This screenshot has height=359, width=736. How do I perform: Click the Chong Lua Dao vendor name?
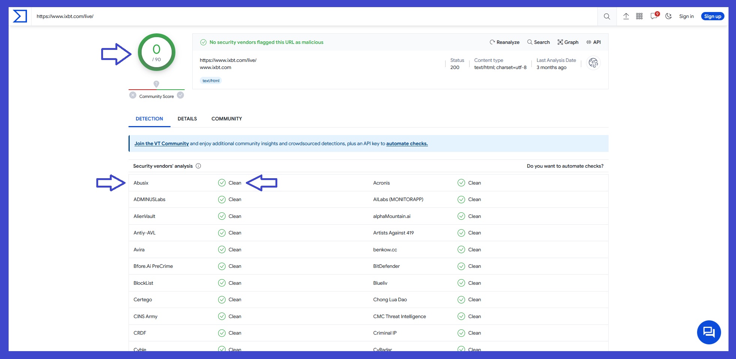pos(390,300)
